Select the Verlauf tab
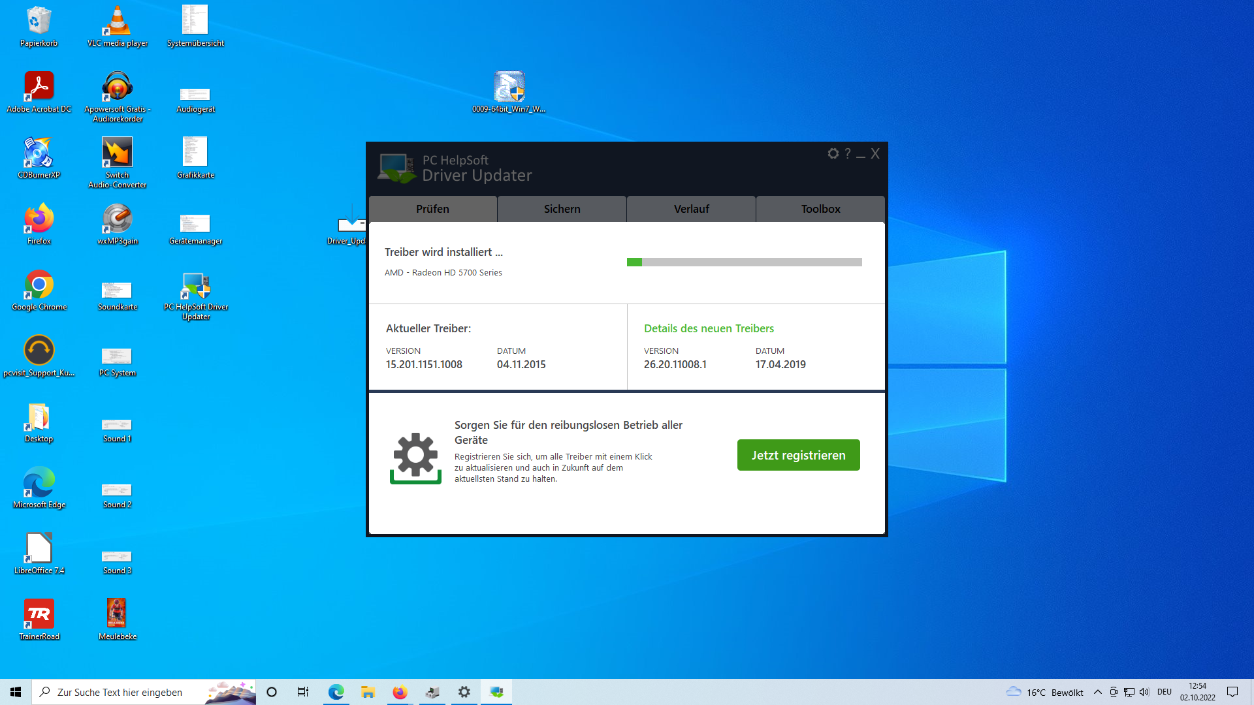The height and width of the screenshot is (705, 1254). [x=691, y=209]
